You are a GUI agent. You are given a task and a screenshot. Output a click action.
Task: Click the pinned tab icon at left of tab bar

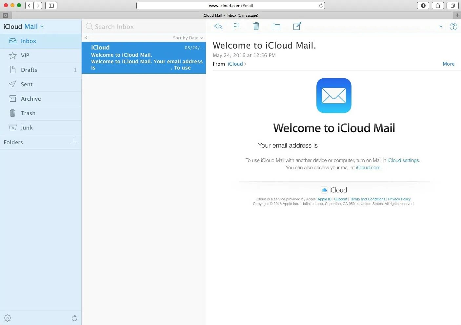(5, 15)
